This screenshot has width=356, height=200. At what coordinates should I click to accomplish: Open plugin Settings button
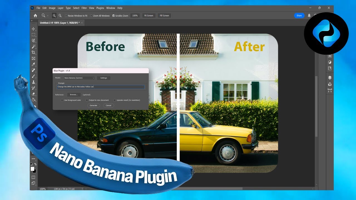(103, 78)
